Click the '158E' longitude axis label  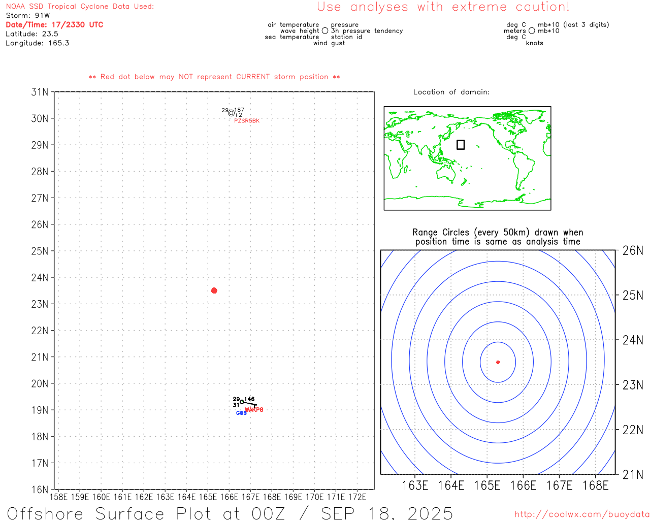[58, 497]
